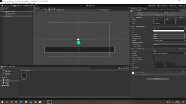Image resolution: width=186 pixels, height=104 pixels.
Task: Select the Scale tool in the toolbar
Action: 12,5
